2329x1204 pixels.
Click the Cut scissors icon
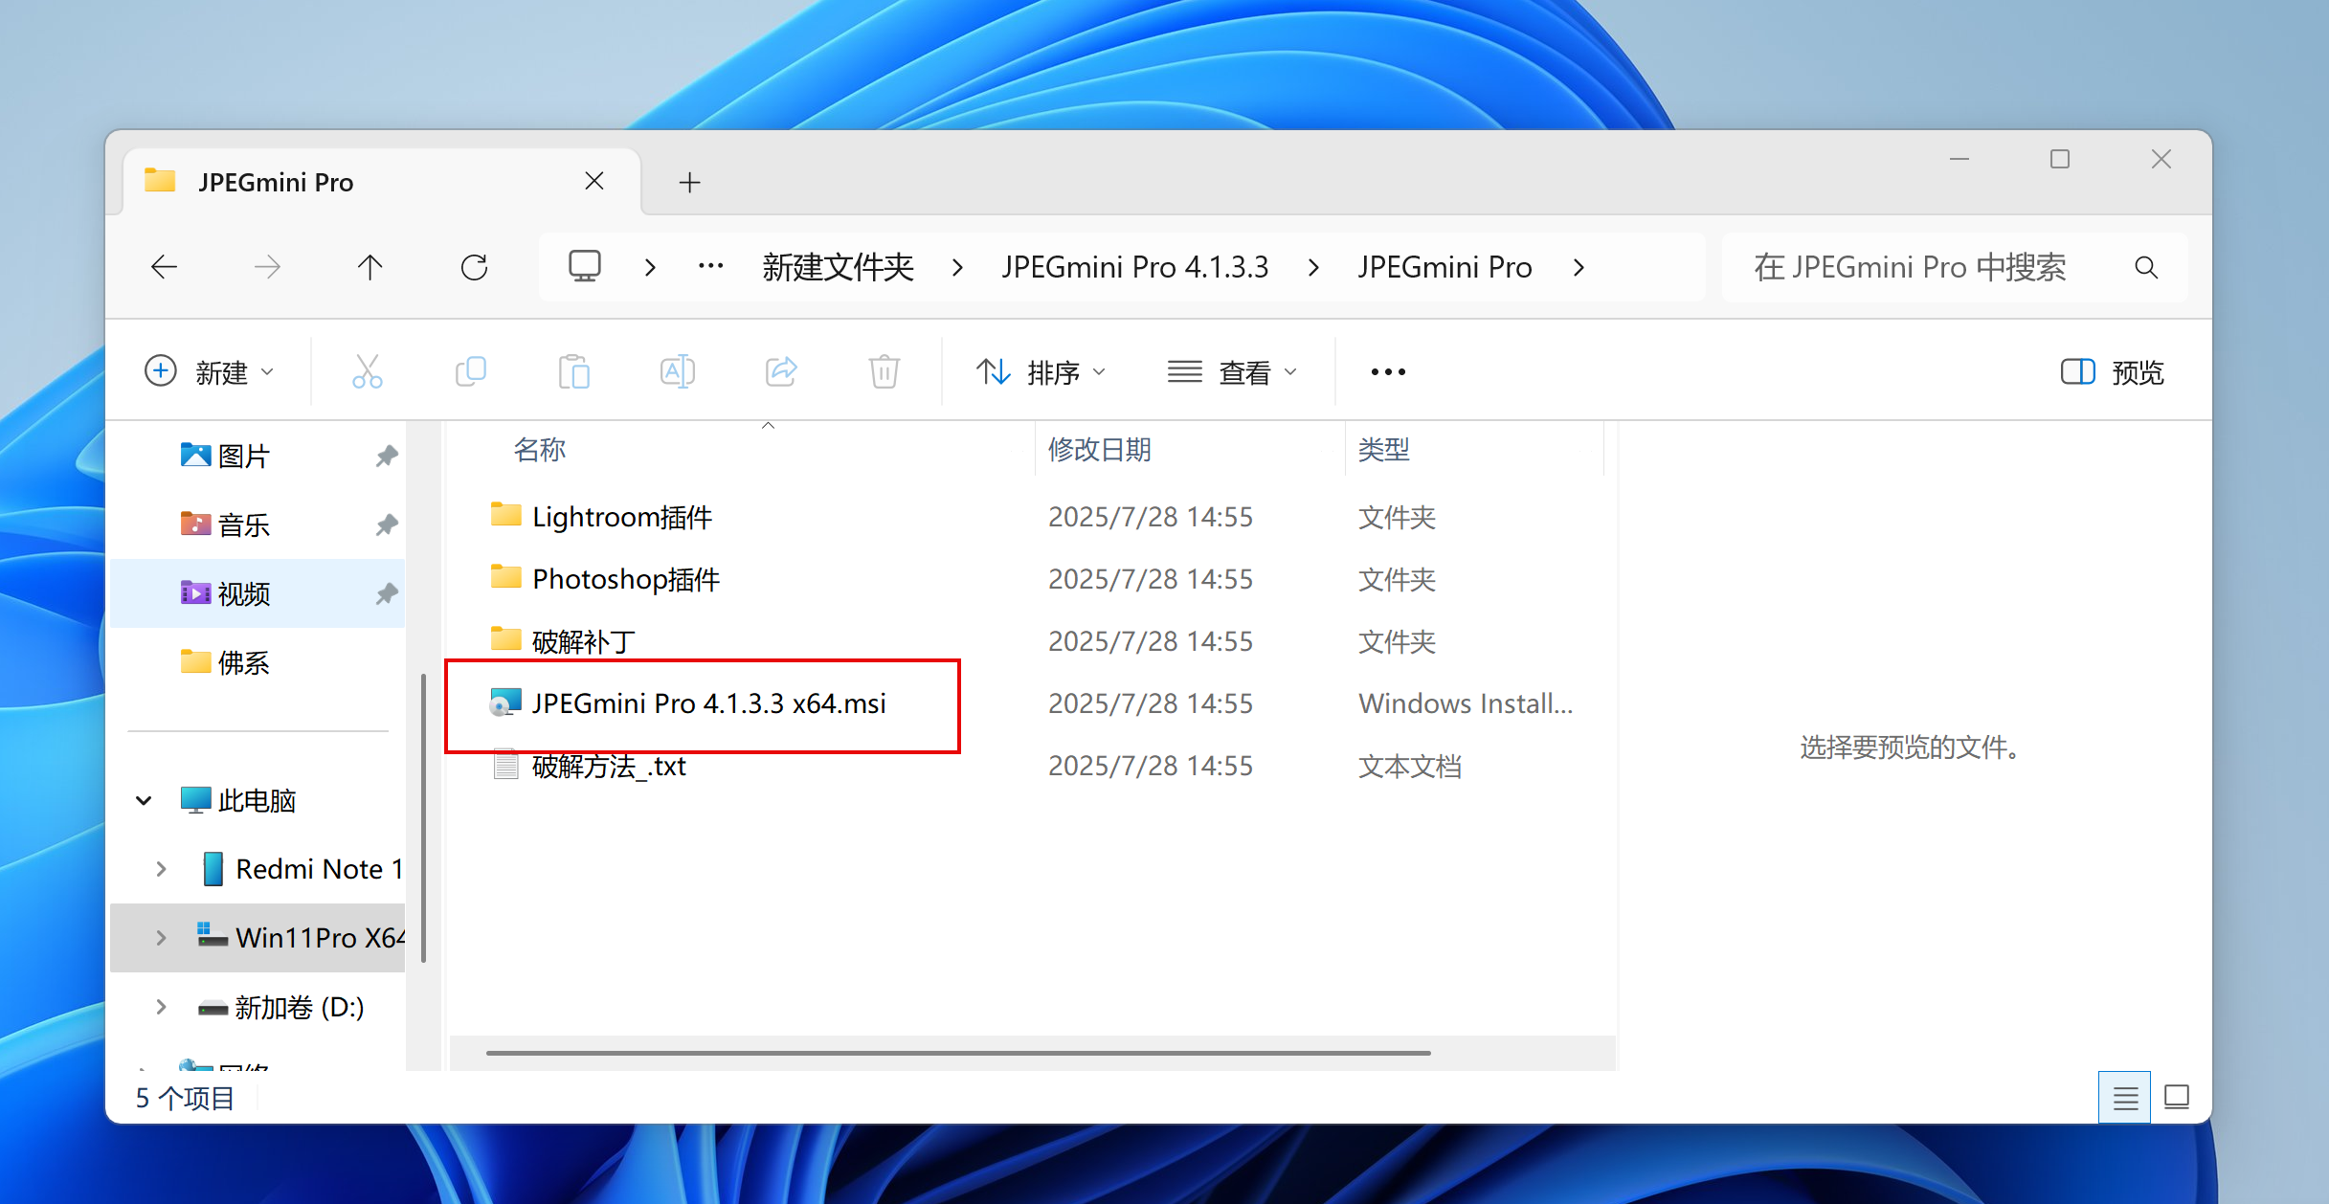click(367, 371)
